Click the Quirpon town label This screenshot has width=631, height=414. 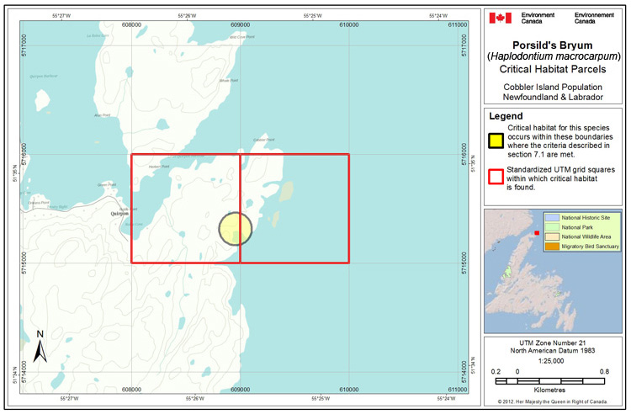119,215
